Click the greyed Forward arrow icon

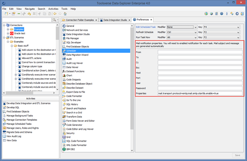[60, 14]
